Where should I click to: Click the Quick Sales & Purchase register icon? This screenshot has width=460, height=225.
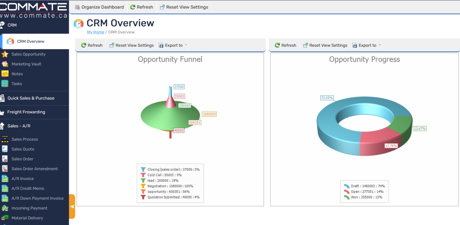click(2, 98)
